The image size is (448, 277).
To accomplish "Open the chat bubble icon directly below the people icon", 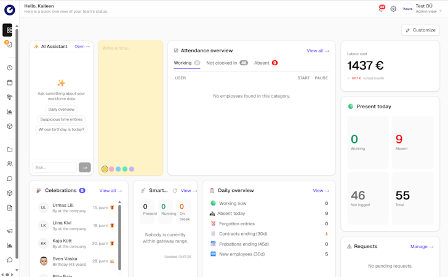I will 10,179.
